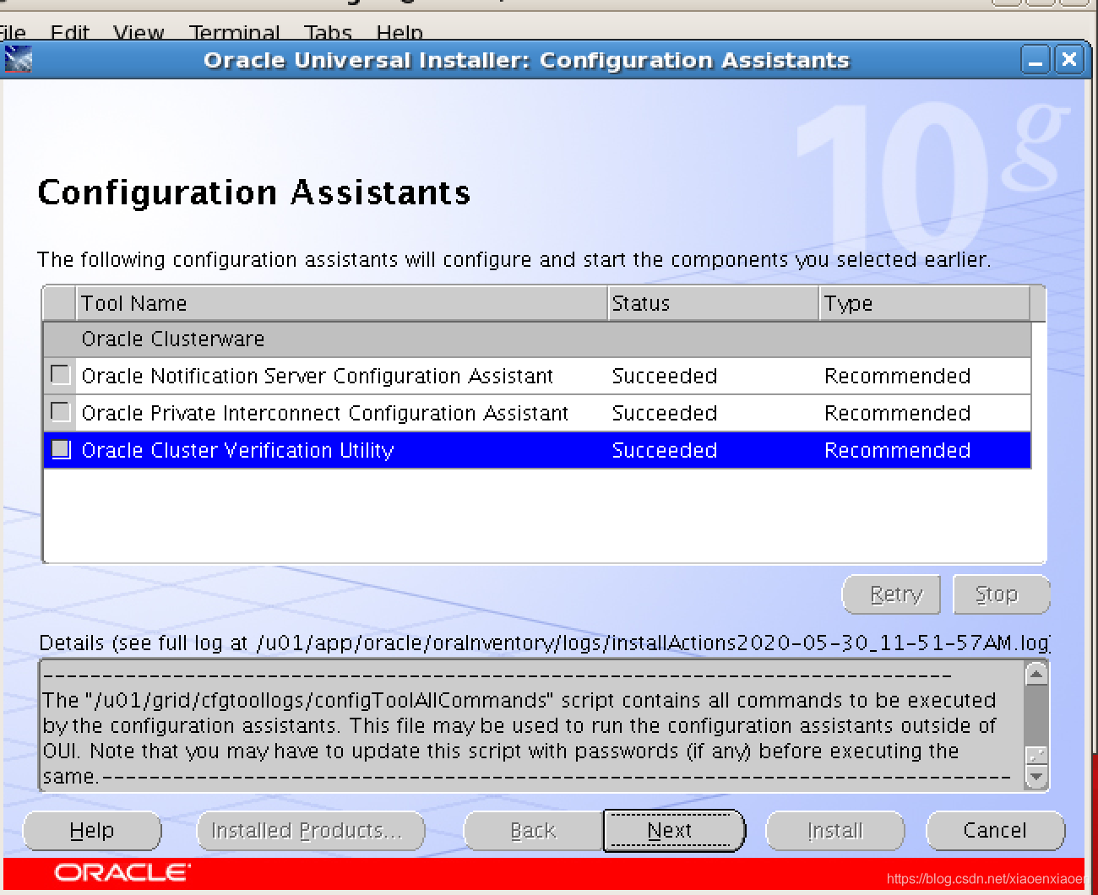The height and width of the screenshot is (895, 1098).
Task: Open the terminal View menu
Action: [139, 33]
